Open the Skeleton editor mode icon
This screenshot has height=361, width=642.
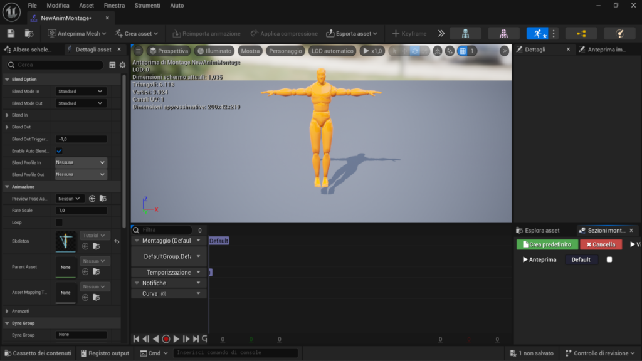point(465,33)
